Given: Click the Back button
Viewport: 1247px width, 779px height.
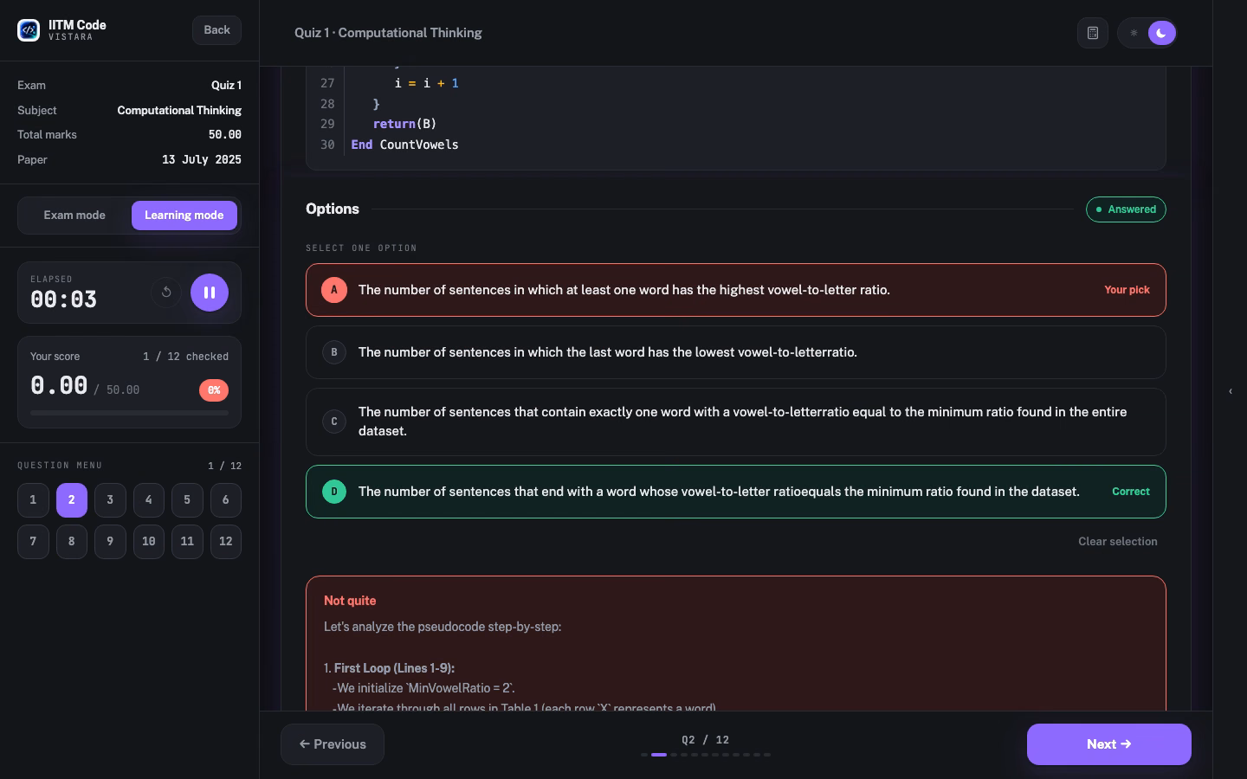Looking at the screenshot, I should tap(216, 30).
